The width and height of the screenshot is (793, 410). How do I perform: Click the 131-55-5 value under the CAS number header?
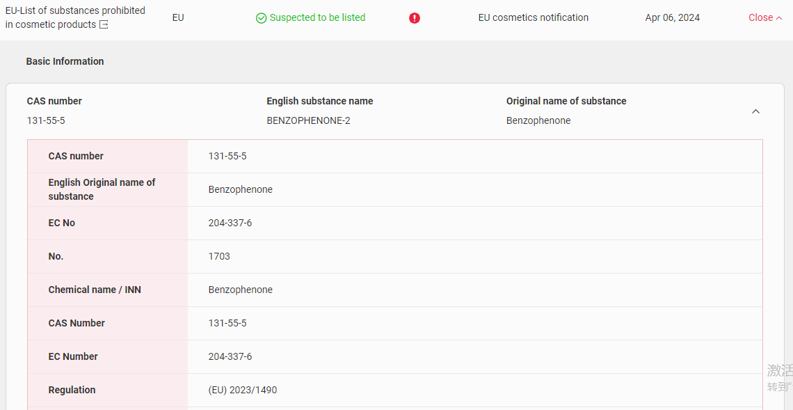coord(46,120)
